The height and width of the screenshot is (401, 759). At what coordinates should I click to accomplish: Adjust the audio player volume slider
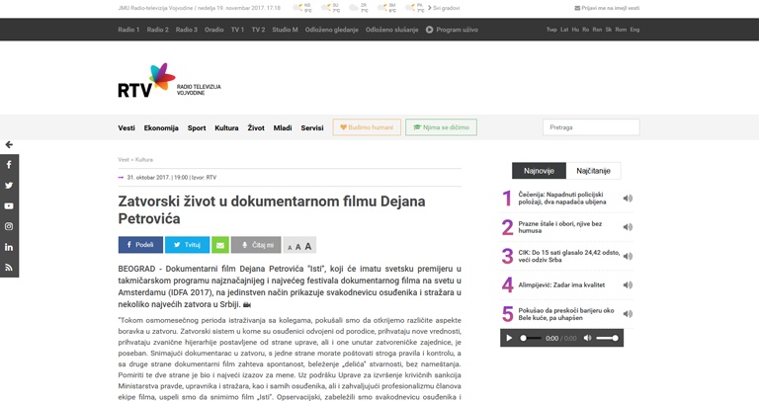coord(608,338)
